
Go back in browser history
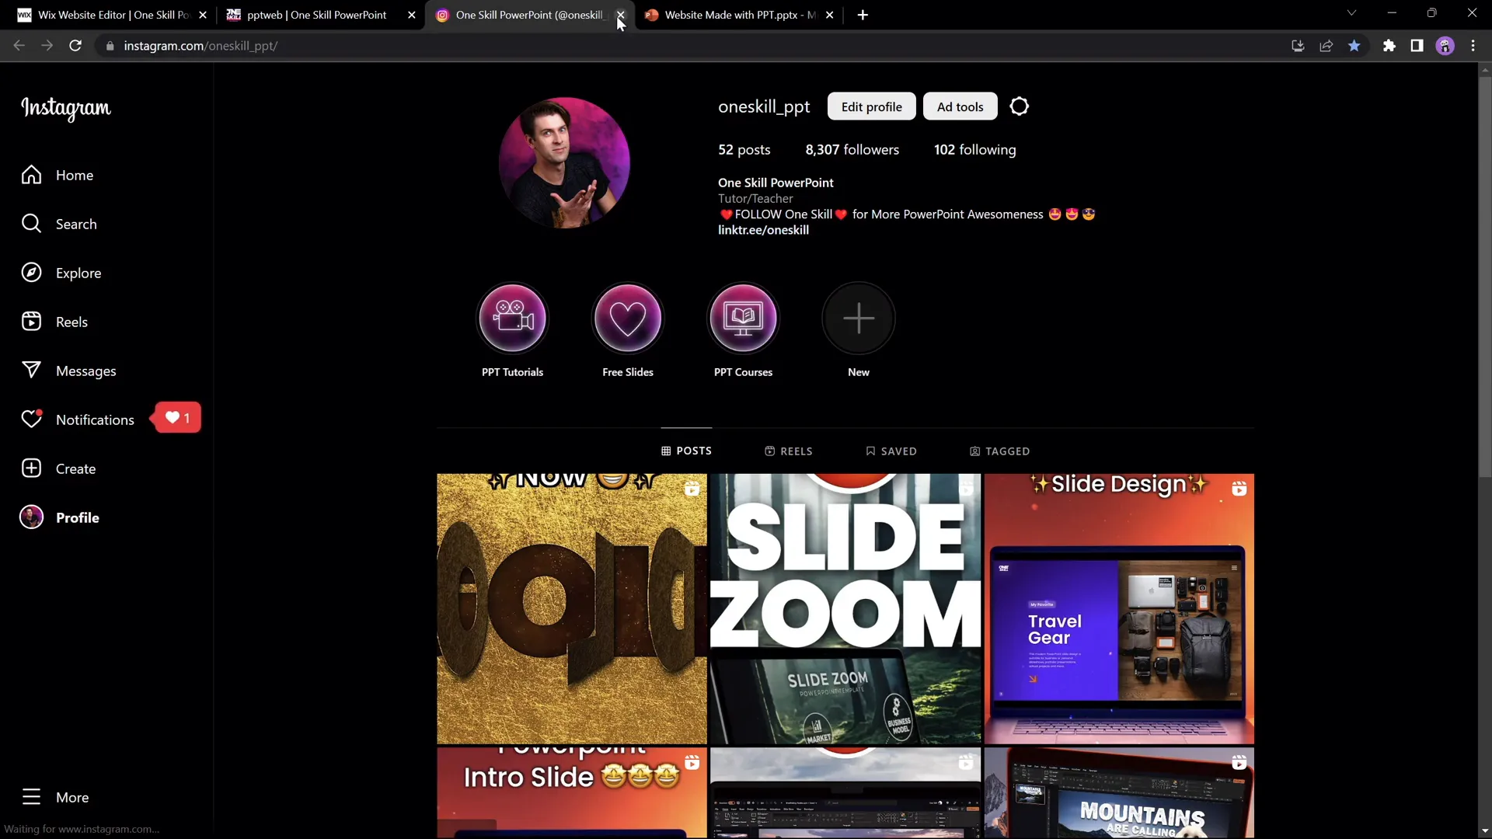[19, 46]
